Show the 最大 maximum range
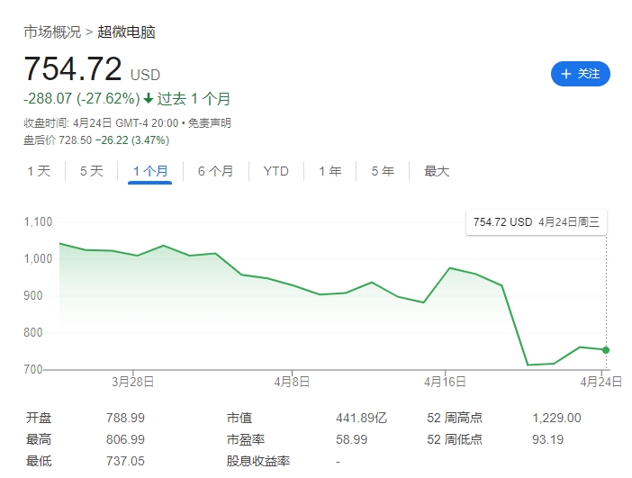Viewport: 632px width, 478px height. pyautogui.click(x=437, y=171)
